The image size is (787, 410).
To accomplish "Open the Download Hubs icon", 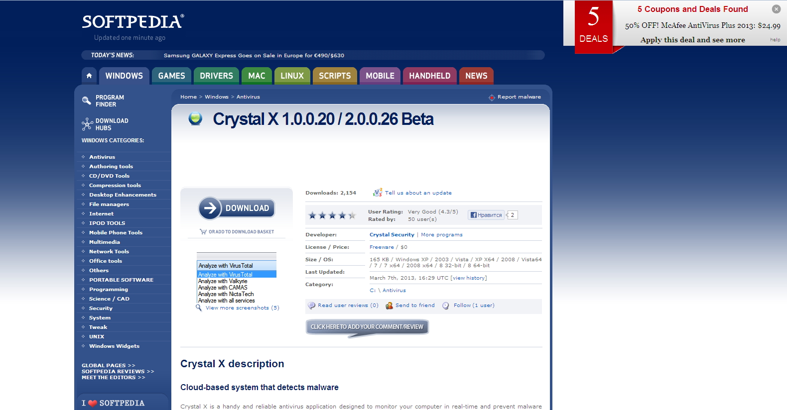I will pyautogui.click(x=87, y=124).
